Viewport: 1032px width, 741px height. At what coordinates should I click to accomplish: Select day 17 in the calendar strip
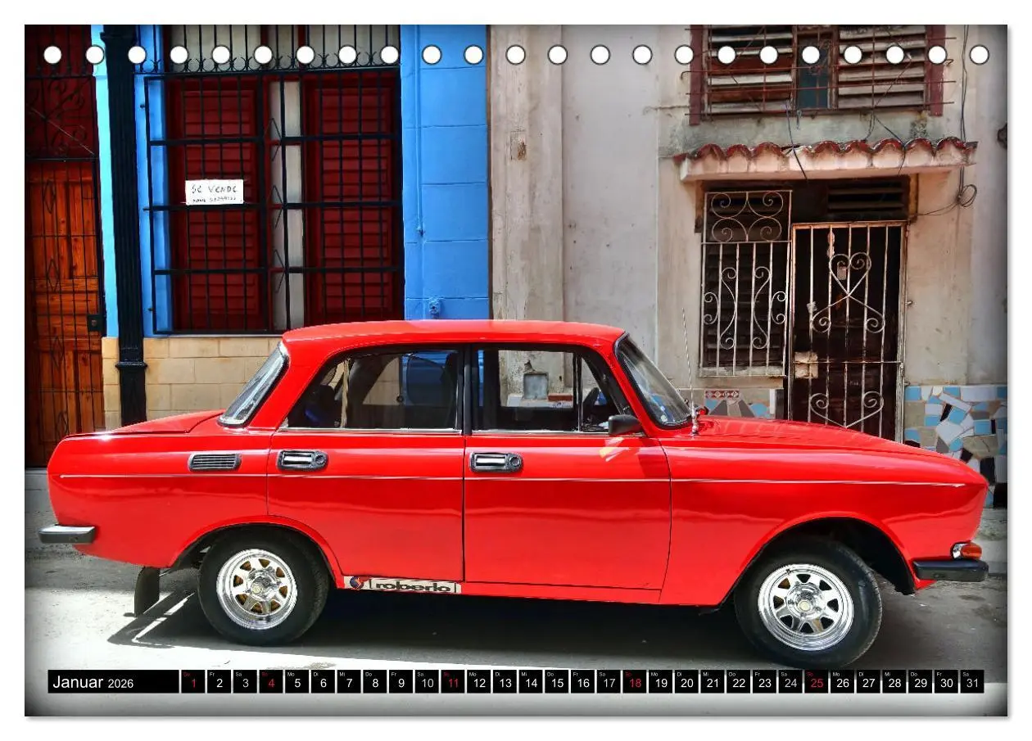click(609, 682)
